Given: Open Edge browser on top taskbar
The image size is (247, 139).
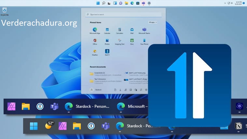Looking at the screenshot, I should pyautogui.click(x=132, y=3).
